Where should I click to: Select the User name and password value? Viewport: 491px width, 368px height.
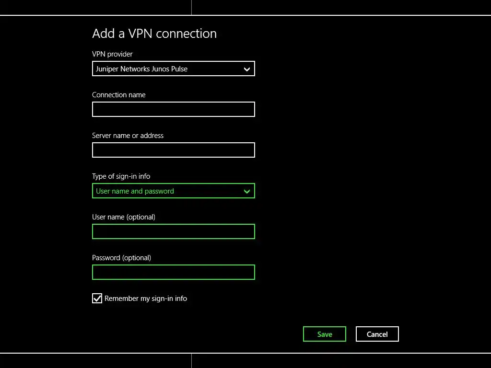coord(135,191)
